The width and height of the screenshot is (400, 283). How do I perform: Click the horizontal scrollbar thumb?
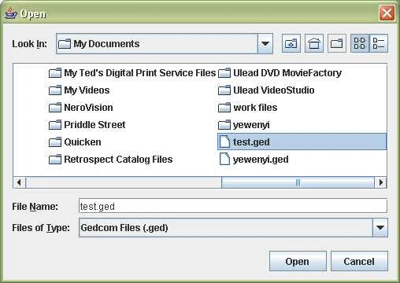click(x=298, y=182)
